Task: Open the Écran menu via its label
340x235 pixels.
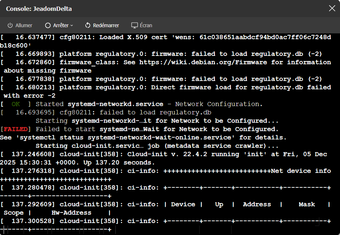Action: pyautogui.click(x=146, y=25)
